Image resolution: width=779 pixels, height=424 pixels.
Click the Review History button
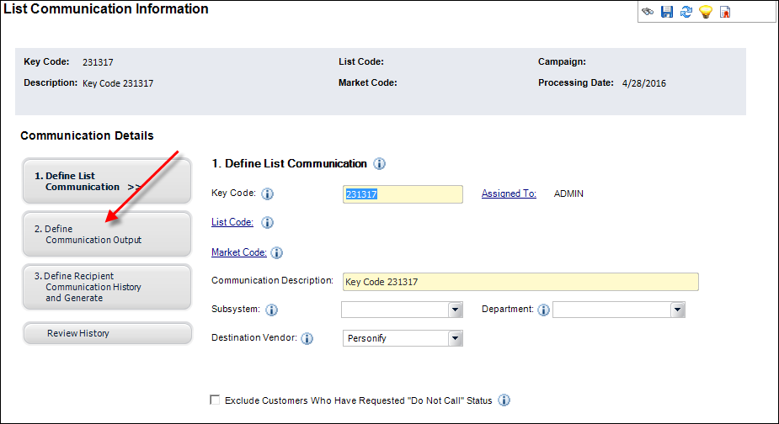(107, 333)
